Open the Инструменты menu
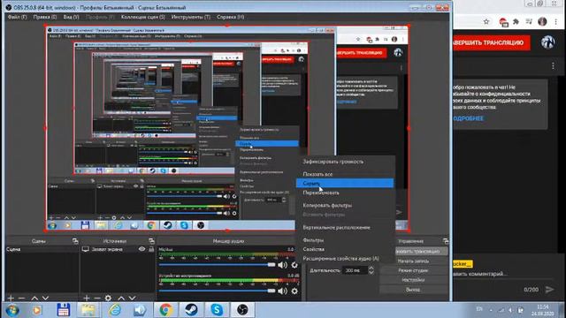566x318 pixels. pyautogui.click(x=191, y=17)
